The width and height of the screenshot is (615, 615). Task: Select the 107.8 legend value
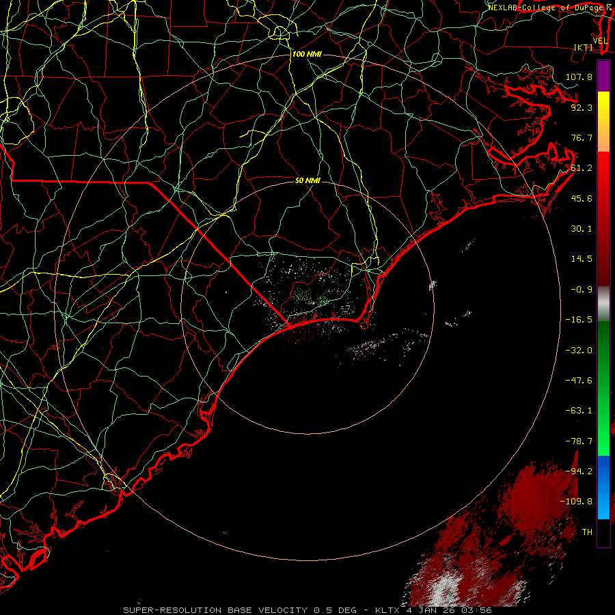click(x=579, y=77)
